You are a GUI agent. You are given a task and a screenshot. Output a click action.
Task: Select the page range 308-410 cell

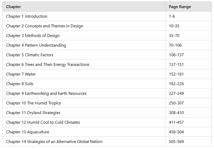[x=176, y=113]
